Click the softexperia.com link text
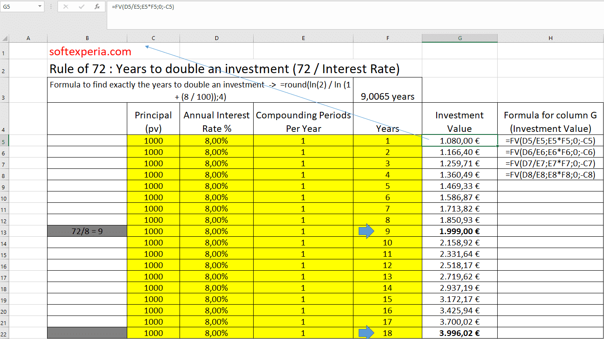604x339 pixels. coord(90,52)
